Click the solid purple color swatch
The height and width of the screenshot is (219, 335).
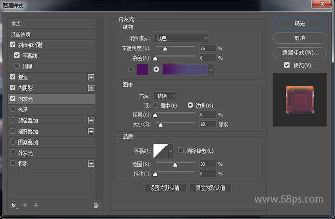coord(142,70)
